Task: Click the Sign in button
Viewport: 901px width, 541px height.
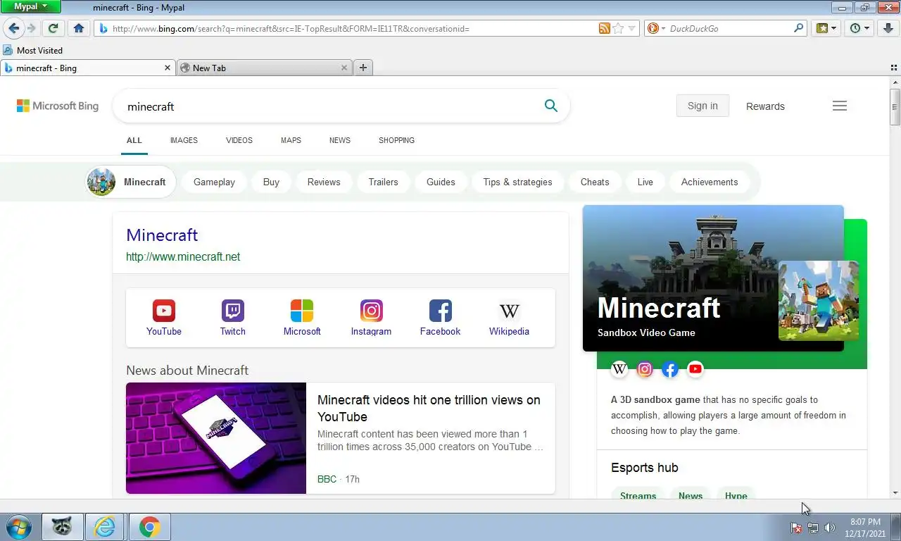Action: pos(702,106)
